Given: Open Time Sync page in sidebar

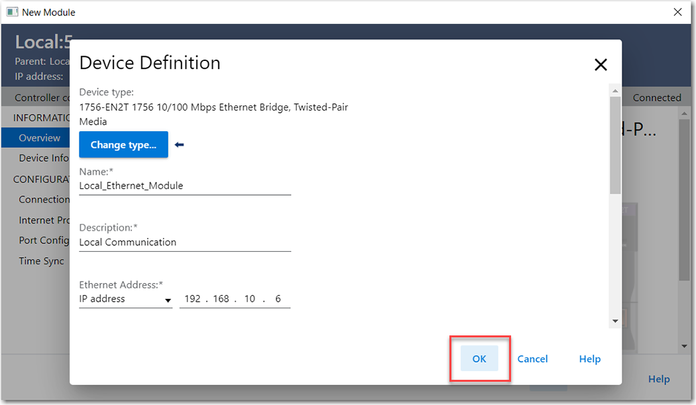Looking at the screenshot, I should coord(41,261).
